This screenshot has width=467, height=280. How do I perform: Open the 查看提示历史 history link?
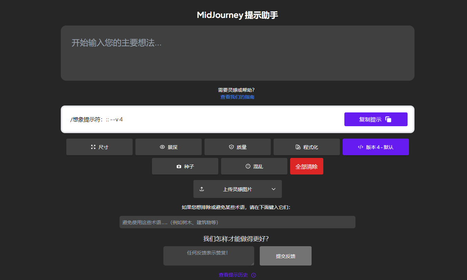pyautogui.click(x=232, y=275)
